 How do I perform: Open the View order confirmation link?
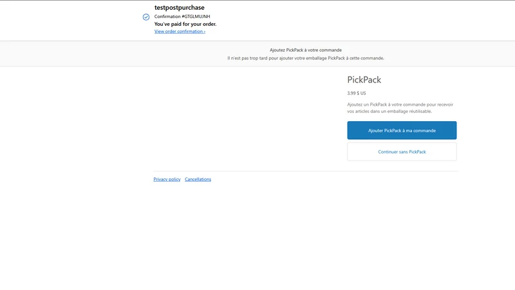pos(180,32)
